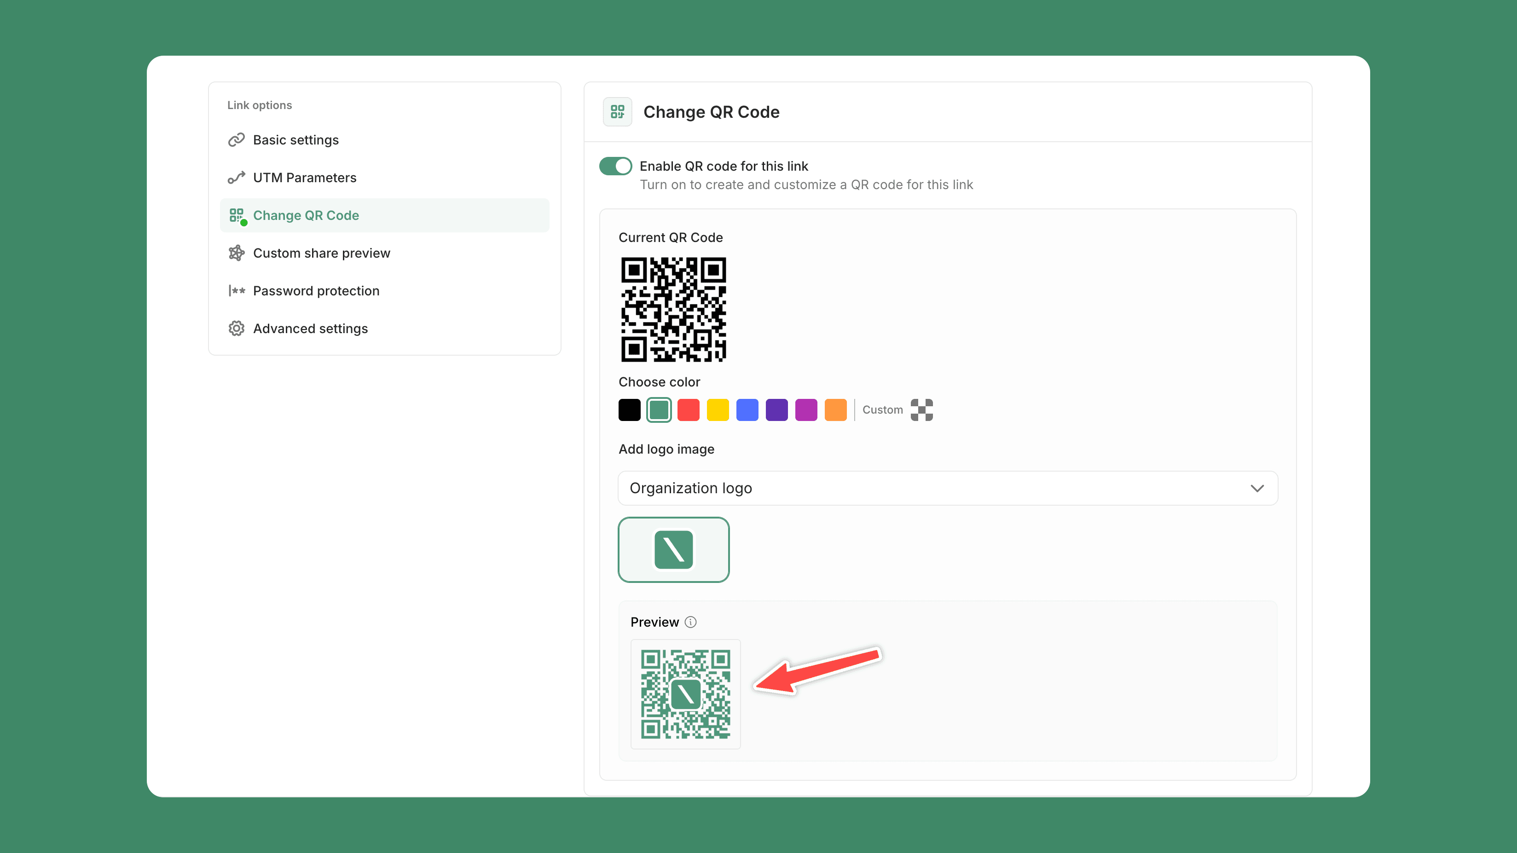Screen dimensions: 1517x853
Task: Click the 'Link options' sidebar heading
Action: (260, 105)
